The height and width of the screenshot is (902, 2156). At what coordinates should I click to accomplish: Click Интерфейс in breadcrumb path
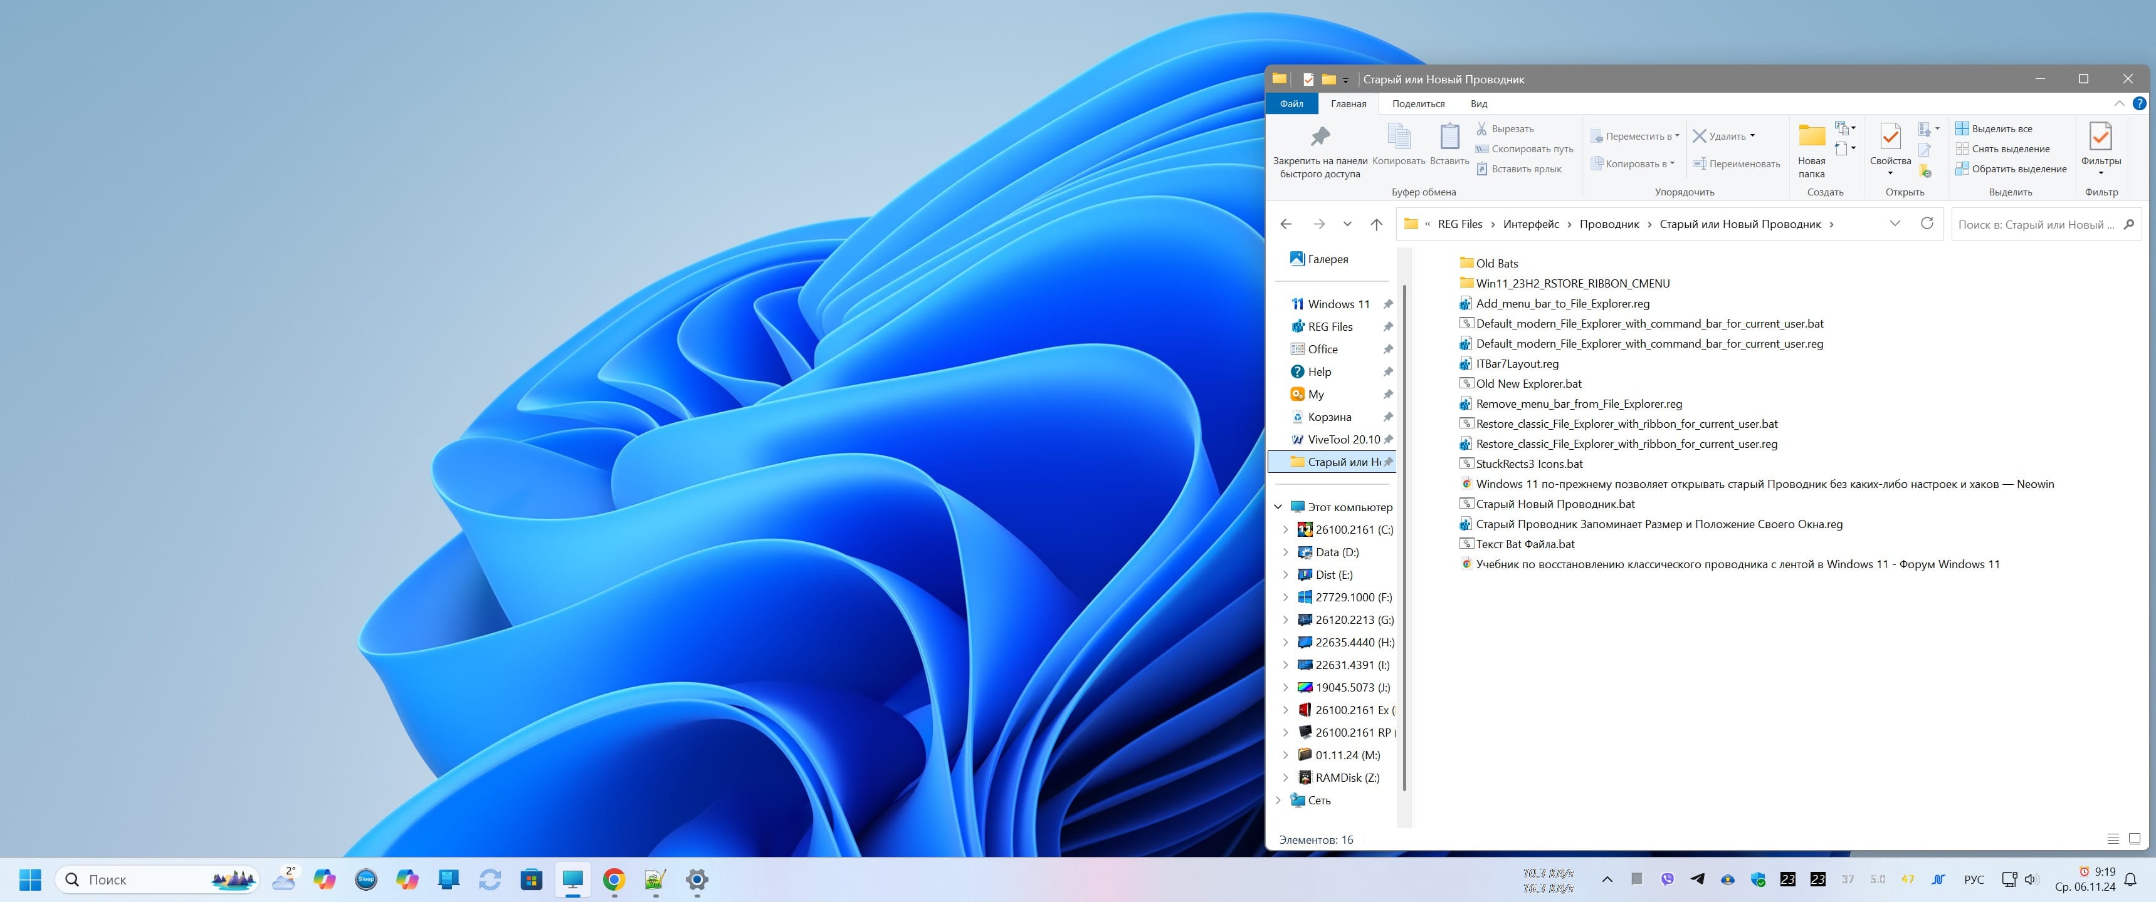click(1531, 224)
